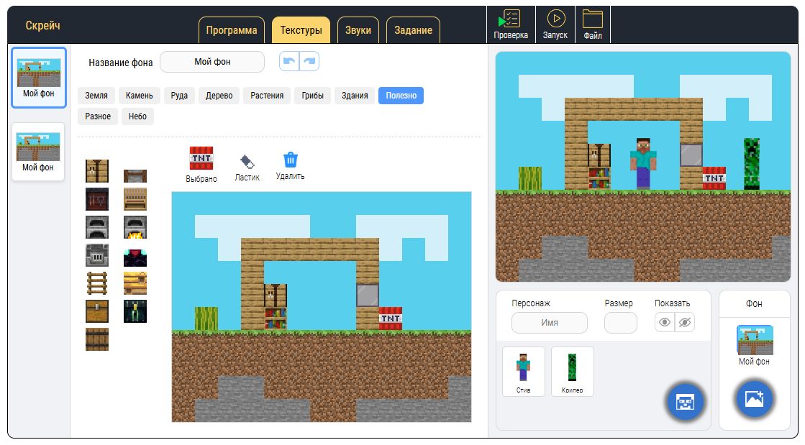Hide the character with the crossed-eye toggle

pos(684,323)
